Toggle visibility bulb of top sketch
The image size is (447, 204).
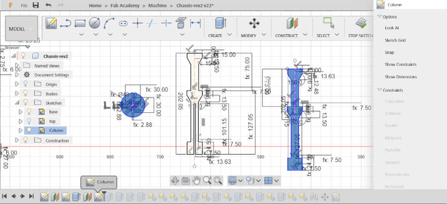29,121
